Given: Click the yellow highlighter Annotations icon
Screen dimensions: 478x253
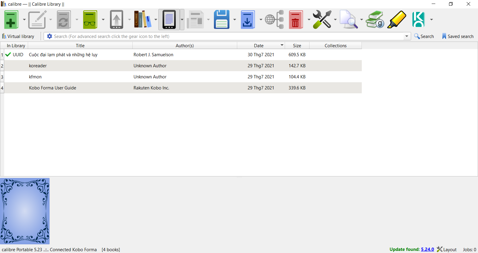Looking at the screenshot, I should [x=397, y=20].
